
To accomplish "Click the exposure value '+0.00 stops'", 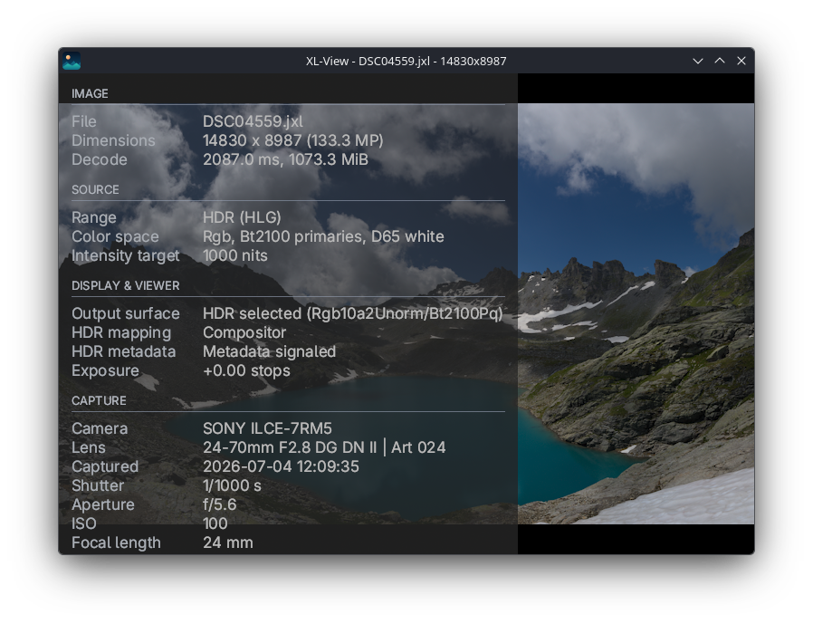I will pyautogui.click(x=246, y=371).
